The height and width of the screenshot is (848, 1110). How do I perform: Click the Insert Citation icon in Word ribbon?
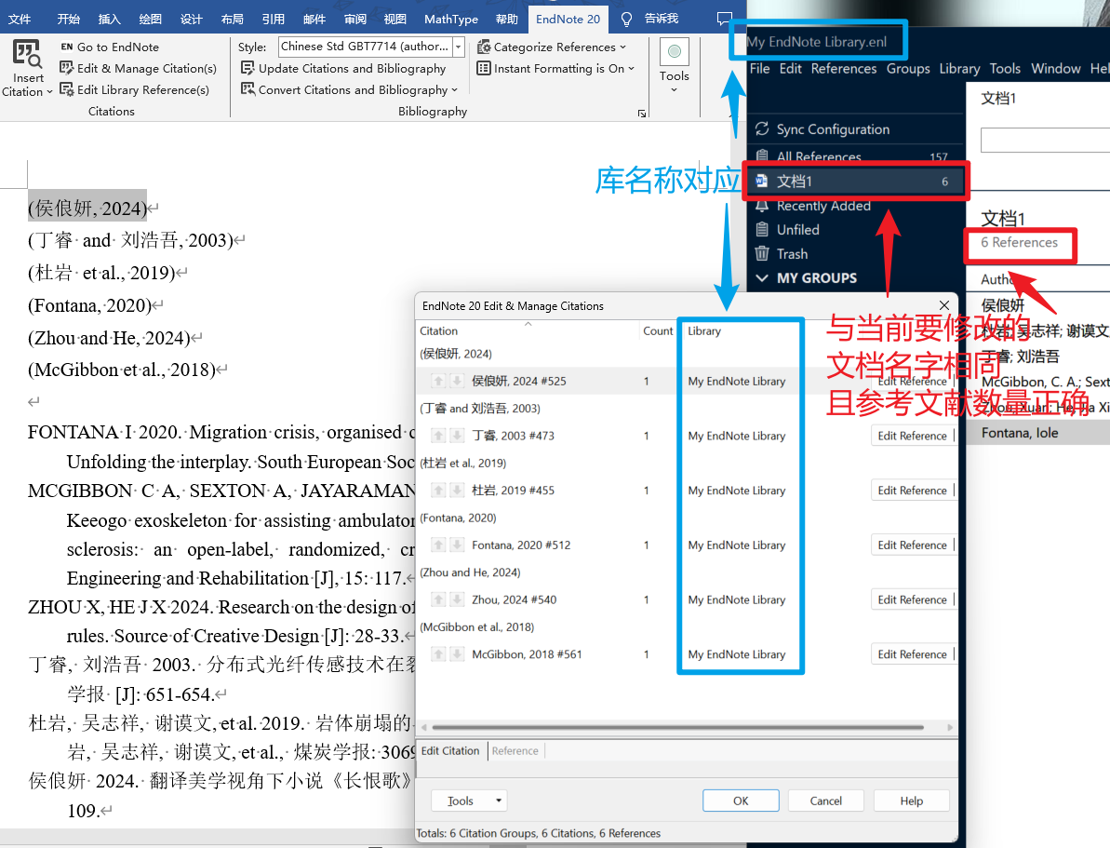tap(27, 53)
